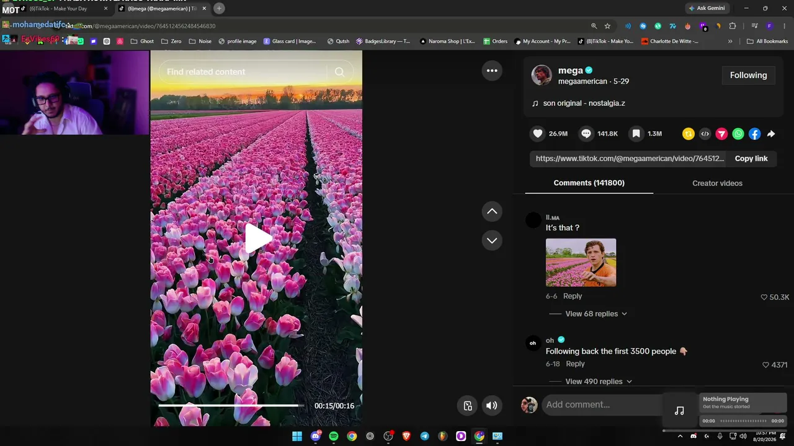This screenshot has width=794, height=446.
Task: Open the profile image bookmark
Action: click(x=237, y=42)
